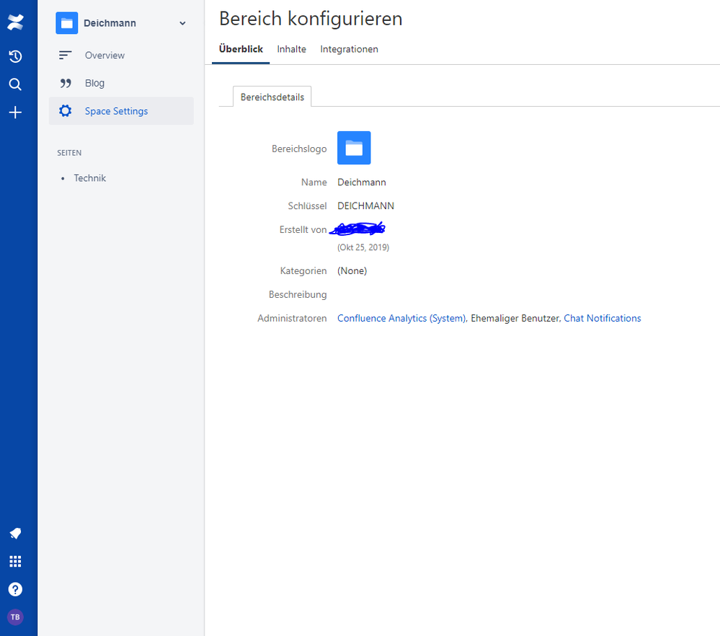Screen dimensions: 720x636
Task: Open the TB user profile avatar
Action: coord(15,617)
